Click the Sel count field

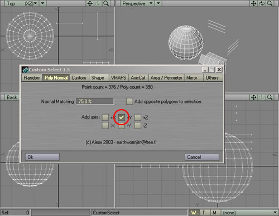(15, 213)
